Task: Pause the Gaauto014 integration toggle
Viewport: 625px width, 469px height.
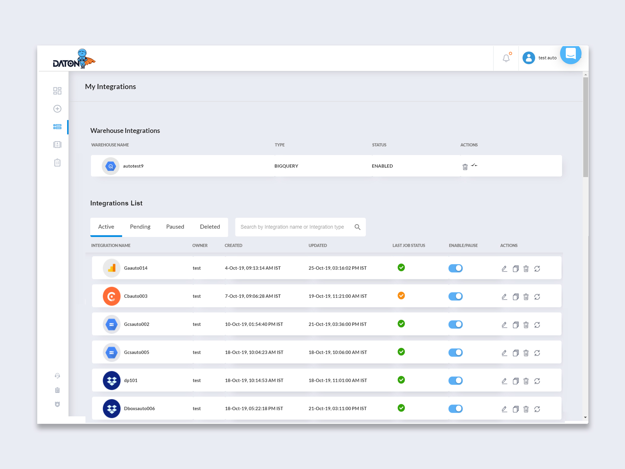Action: coord(455,268)
